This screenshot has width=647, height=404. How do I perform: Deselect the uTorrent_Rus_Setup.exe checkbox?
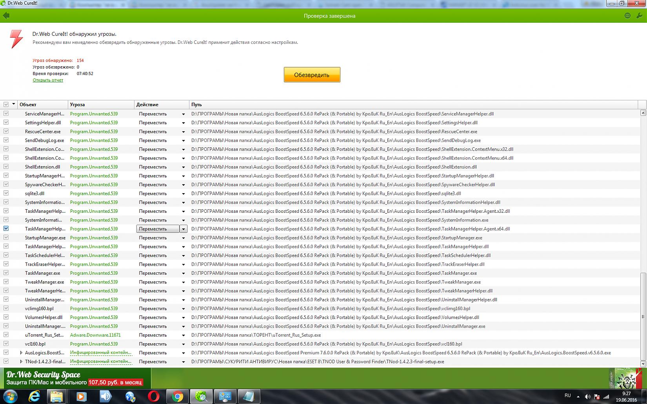[6, 335]
